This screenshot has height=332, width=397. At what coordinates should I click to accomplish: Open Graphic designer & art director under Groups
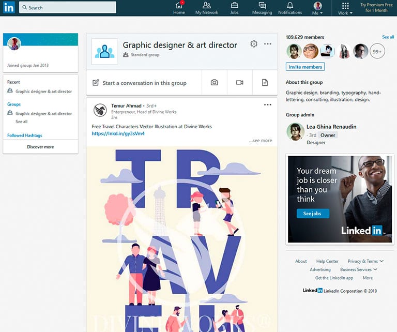(x=43, y=113)
